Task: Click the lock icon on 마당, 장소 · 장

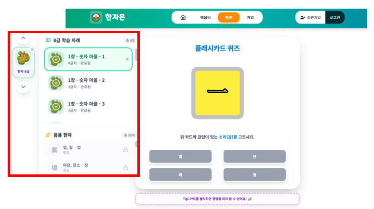Action: 125,167
